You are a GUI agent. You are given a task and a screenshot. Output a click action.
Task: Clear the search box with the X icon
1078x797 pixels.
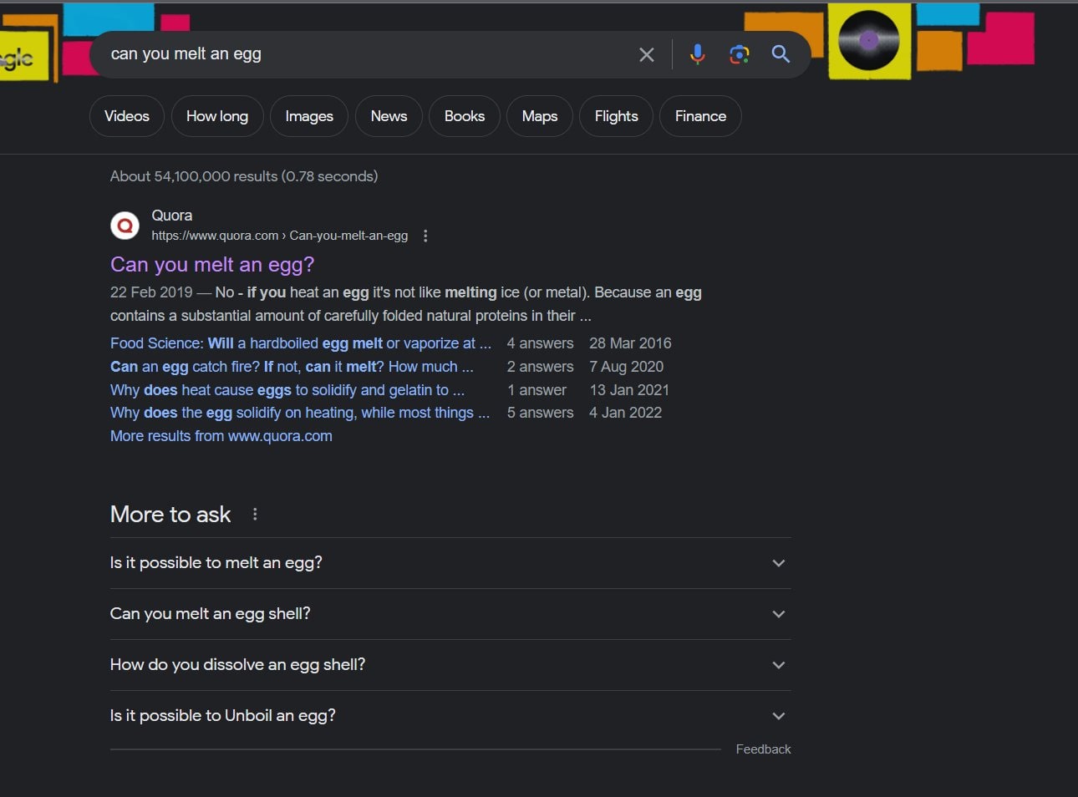647,54
